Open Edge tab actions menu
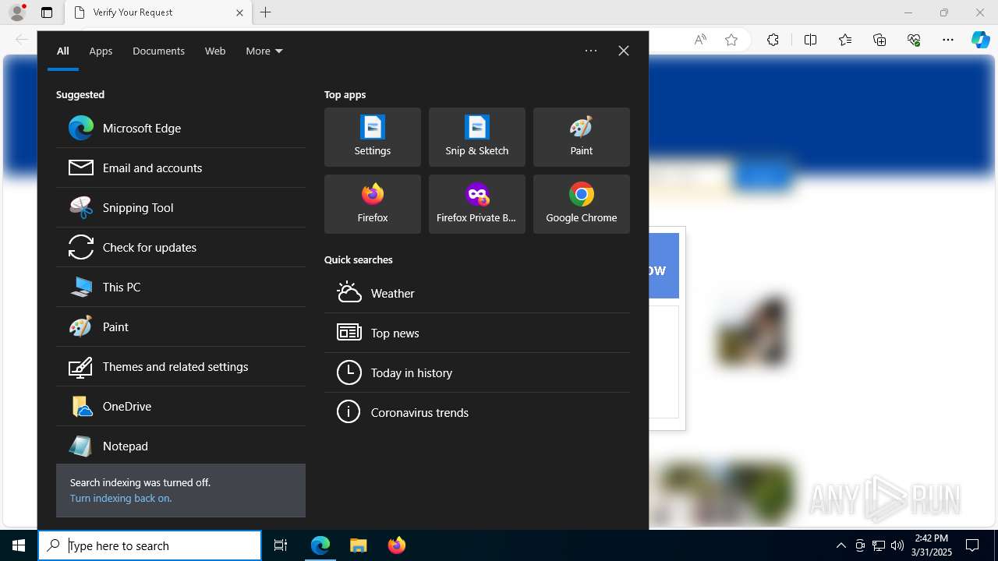The width and height of the screenshot is (998, 561). click(x=47, y=12)
